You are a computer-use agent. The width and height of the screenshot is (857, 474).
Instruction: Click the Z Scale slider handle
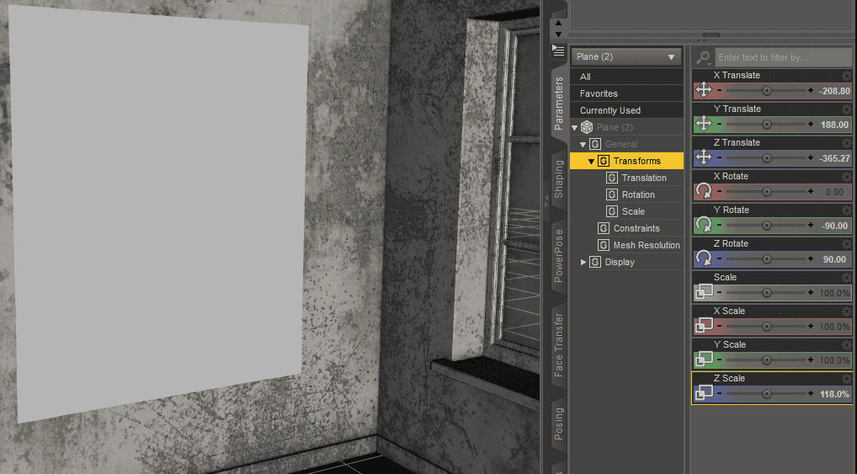tap(767, 394)
